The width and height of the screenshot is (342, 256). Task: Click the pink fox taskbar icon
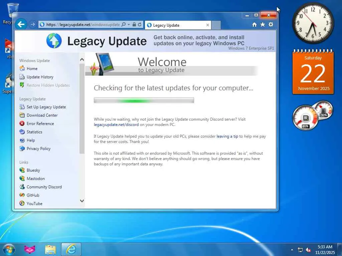(30, 249)
